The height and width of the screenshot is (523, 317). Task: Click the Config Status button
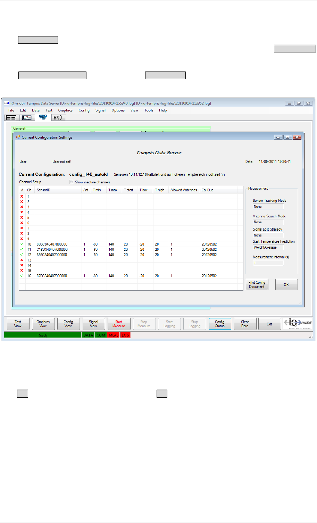point(220,324)
